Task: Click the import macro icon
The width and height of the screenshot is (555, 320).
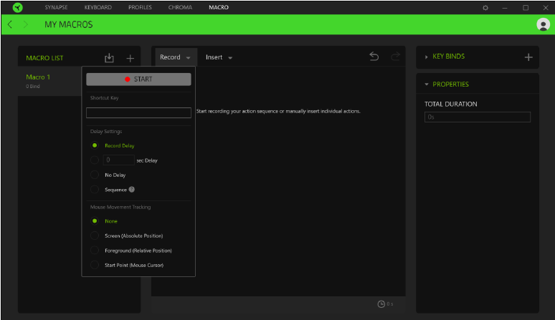Action: point(109,58)
